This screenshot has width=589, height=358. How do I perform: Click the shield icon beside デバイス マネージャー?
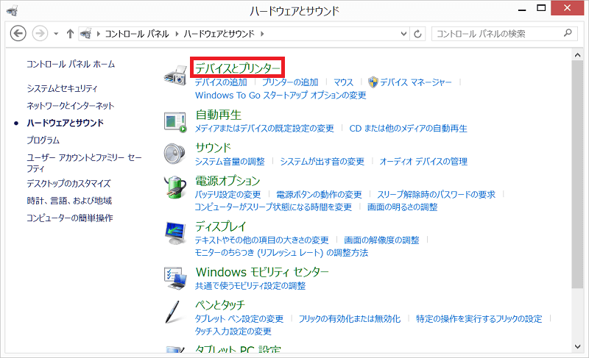373,82
